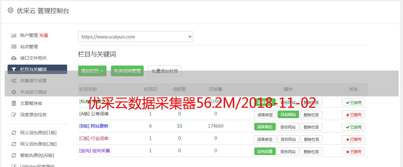
Task: Click the gear icon beside 优采云 管理控制台
Action: pyautogui.click(x=10, y=10)
